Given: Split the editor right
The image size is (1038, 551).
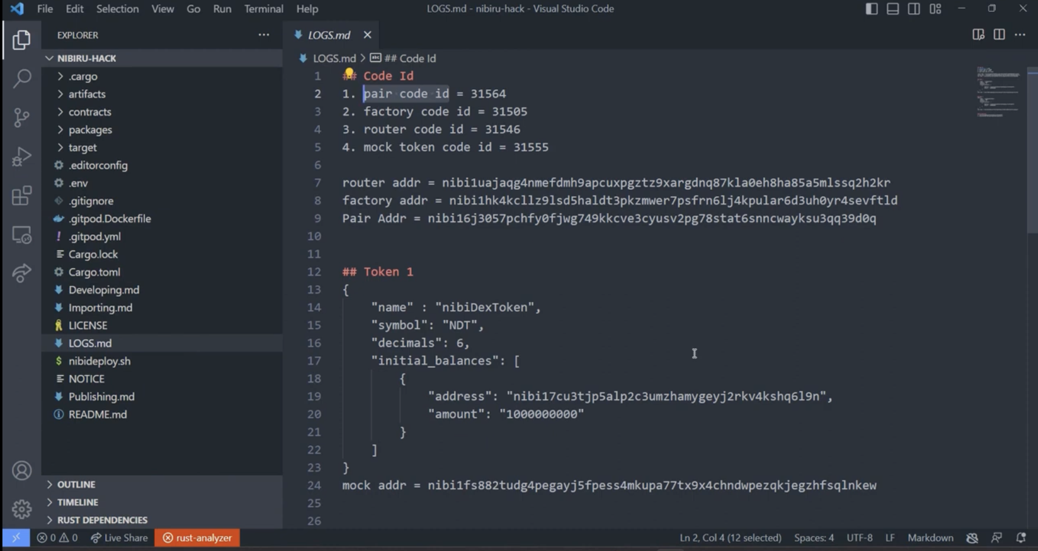Looking at the screenshot, I should pyautogui.click(x=999, y=35).
